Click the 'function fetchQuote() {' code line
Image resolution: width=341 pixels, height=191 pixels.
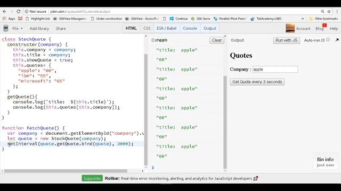click(x=33, y=128)
